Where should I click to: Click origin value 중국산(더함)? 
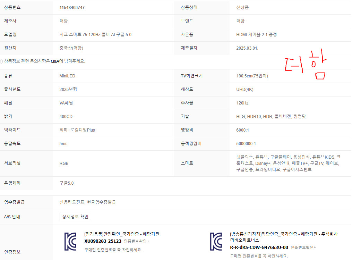tap(71, 48)
